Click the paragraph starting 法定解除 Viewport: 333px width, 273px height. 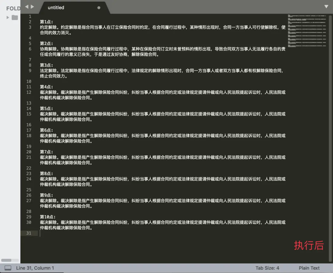click(162, 73)
